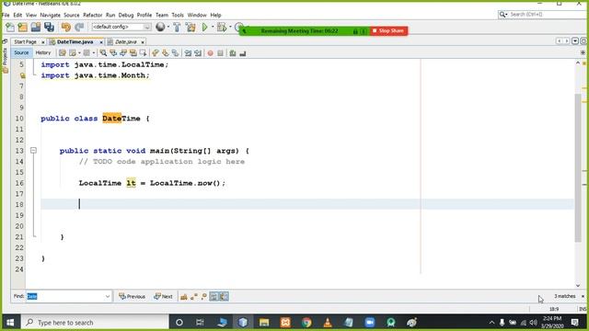Image resolution: width=589 pixels, height=331 pixels.
Task: Open the browser globe dropdown arrow
Action: (x=167, y=27)
